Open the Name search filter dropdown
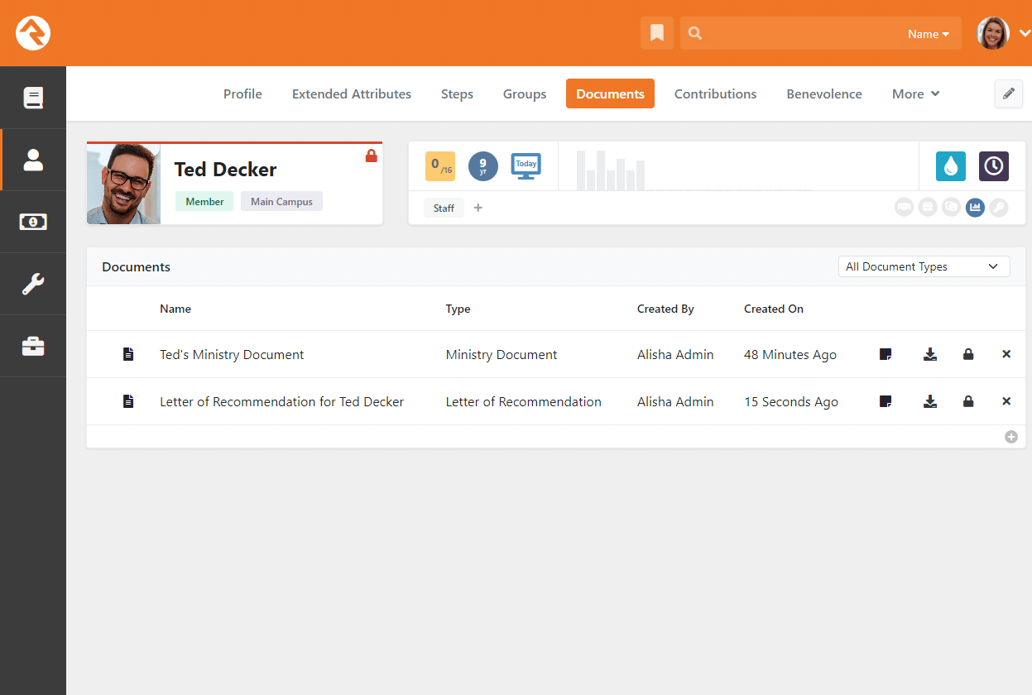This screenshot has height=695, width=1032. pyautogui.click(x=929, y=34)
